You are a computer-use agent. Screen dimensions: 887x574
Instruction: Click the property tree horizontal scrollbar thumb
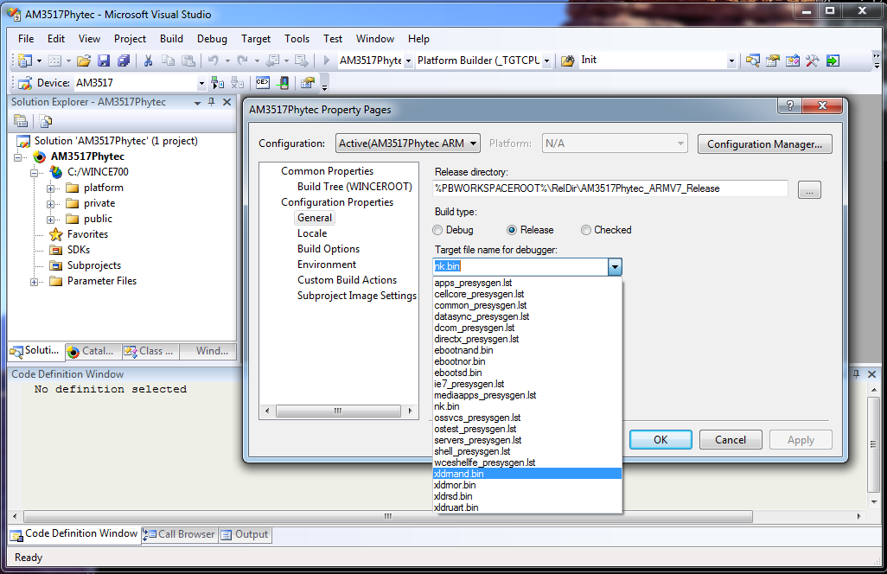pos(338,411)
